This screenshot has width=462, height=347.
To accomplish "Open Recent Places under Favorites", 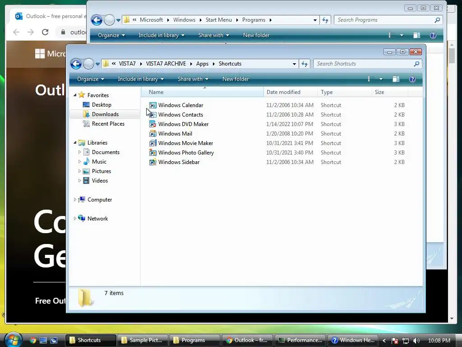I will click(x=108, y=124).
